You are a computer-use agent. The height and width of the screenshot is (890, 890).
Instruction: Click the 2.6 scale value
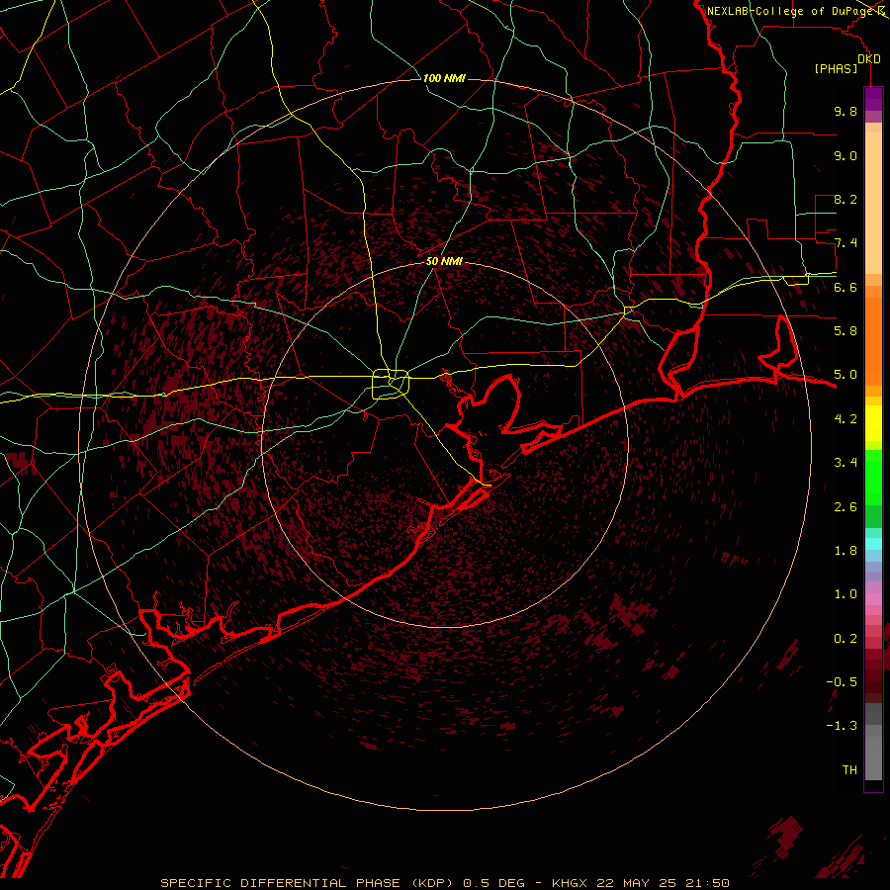pyautogui.click(x=845, y=507)
